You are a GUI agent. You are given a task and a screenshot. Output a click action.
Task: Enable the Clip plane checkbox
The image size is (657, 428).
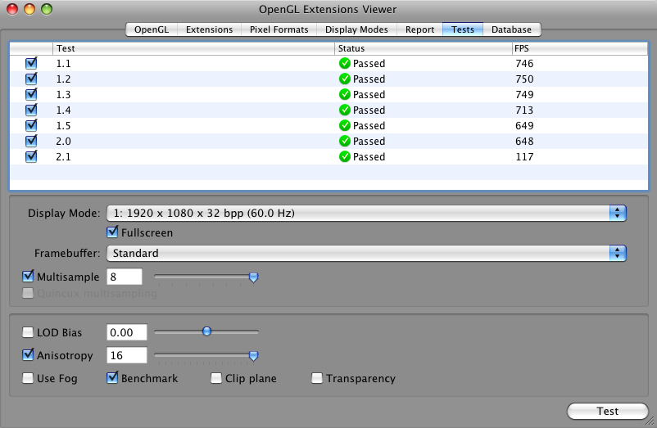216,378
